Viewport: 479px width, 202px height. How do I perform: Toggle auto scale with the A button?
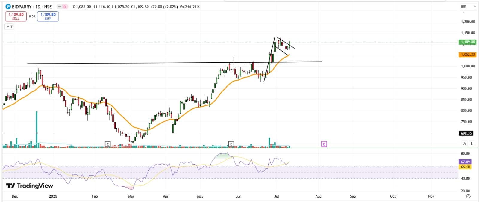465,144
